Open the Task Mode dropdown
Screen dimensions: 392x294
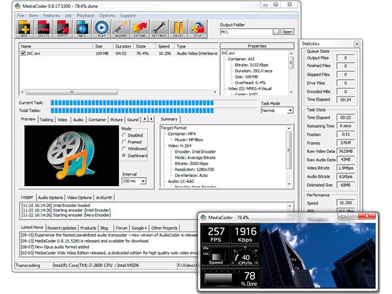pyautogui.click(x=277, y=110)
